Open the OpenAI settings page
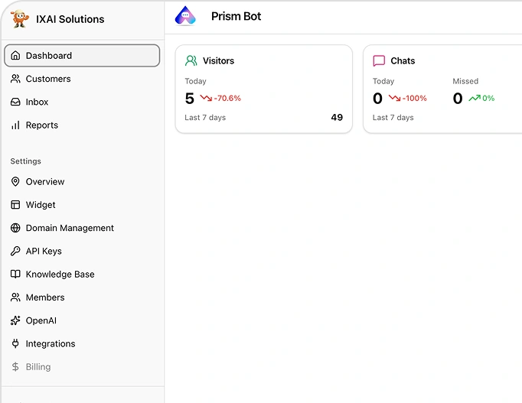Screen dimensions: 522x403 tap(82, 320)
